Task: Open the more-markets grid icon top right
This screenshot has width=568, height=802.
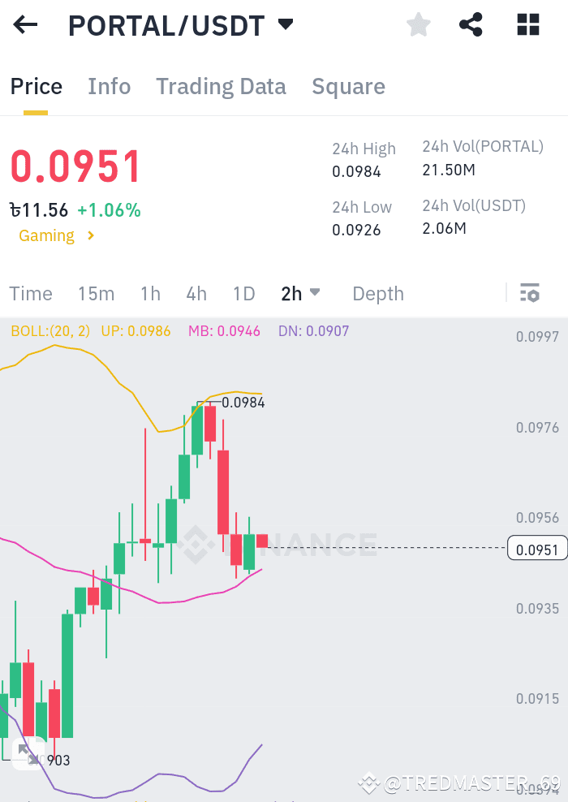Action: [527, 24]
